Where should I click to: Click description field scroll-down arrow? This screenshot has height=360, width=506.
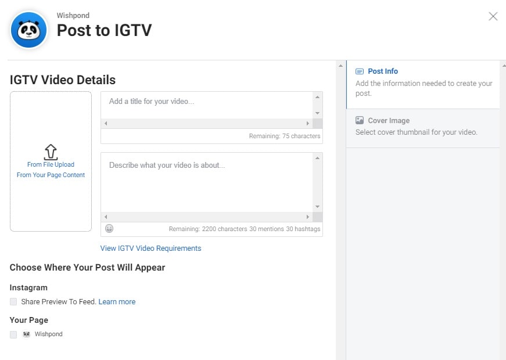[317, 207]
